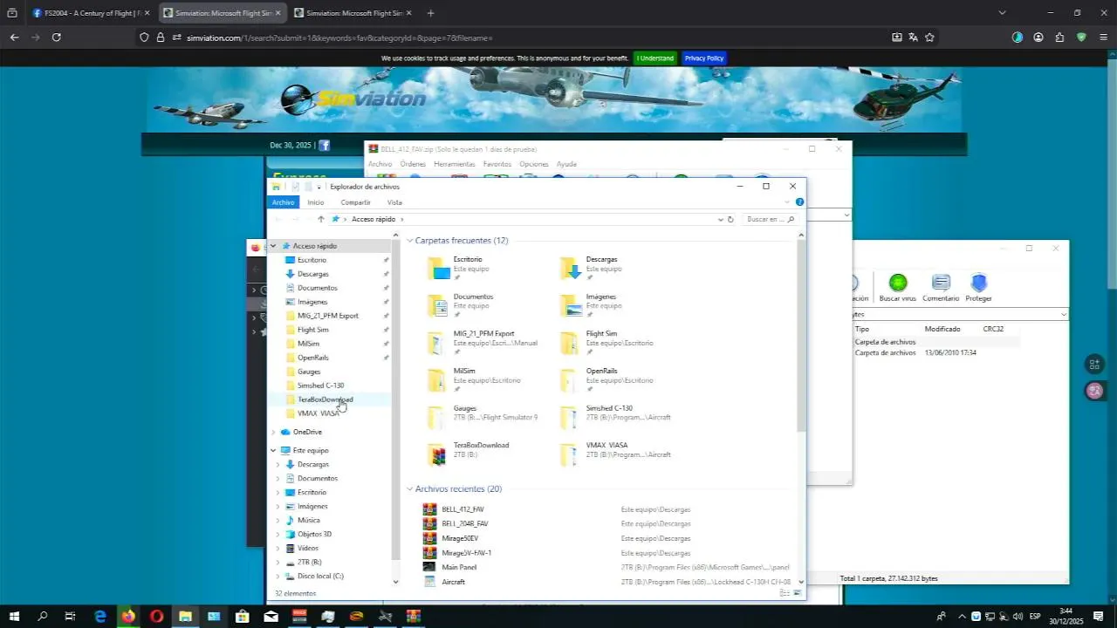
Task: Open Firefox hamburger application menu
Action: [x=1103, y=38]
